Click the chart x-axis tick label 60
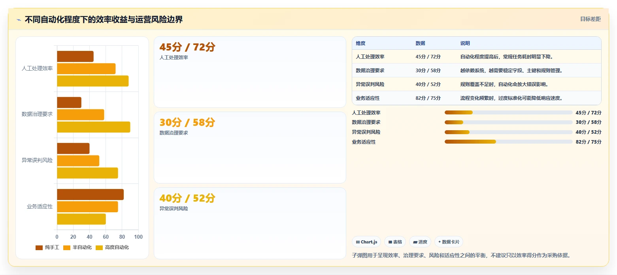 click(x=106, y=237)
